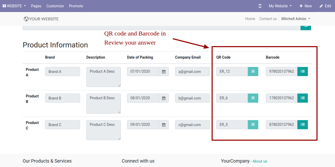
Task: Click the Product A row label
Action: (32, 72)
